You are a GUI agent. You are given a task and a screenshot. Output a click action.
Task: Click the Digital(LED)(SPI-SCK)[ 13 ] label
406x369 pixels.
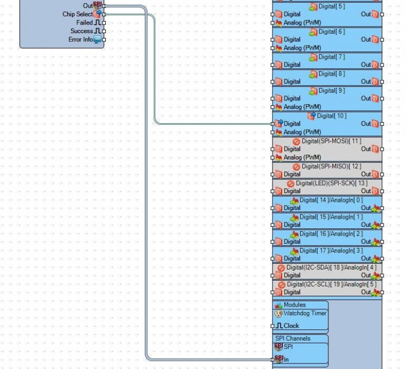(x=332, y=183)
